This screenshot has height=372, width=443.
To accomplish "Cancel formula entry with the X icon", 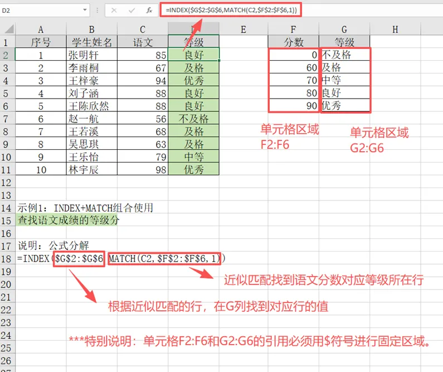I will [114, 11].
